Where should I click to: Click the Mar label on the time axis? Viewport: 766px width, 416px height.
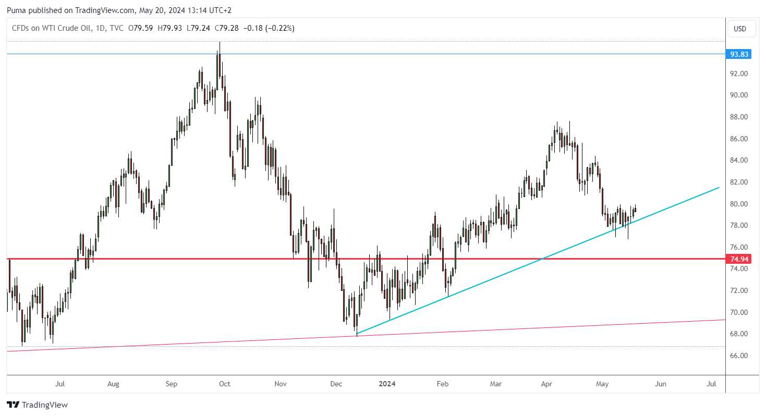(x=496, y=384)
